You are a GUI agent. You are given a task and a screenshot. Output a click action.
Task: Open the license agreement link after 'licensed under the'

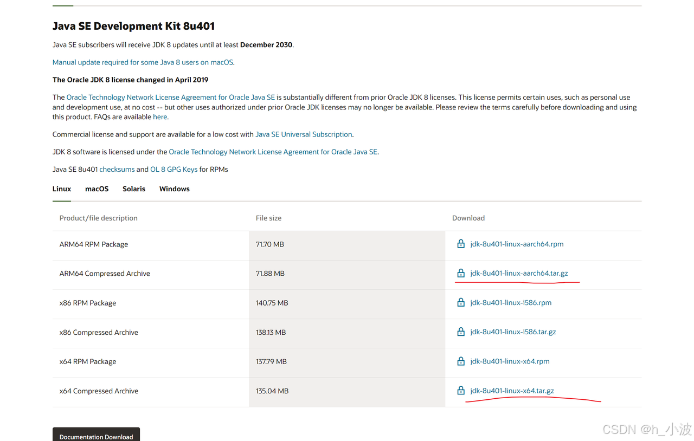pos(273,152)
